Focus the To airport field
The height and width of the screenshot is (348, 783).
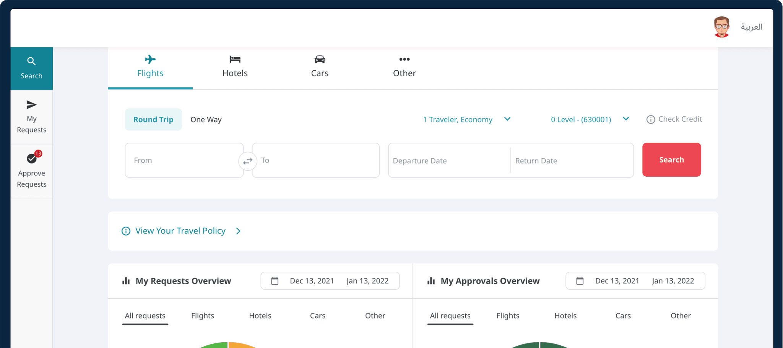316,160
